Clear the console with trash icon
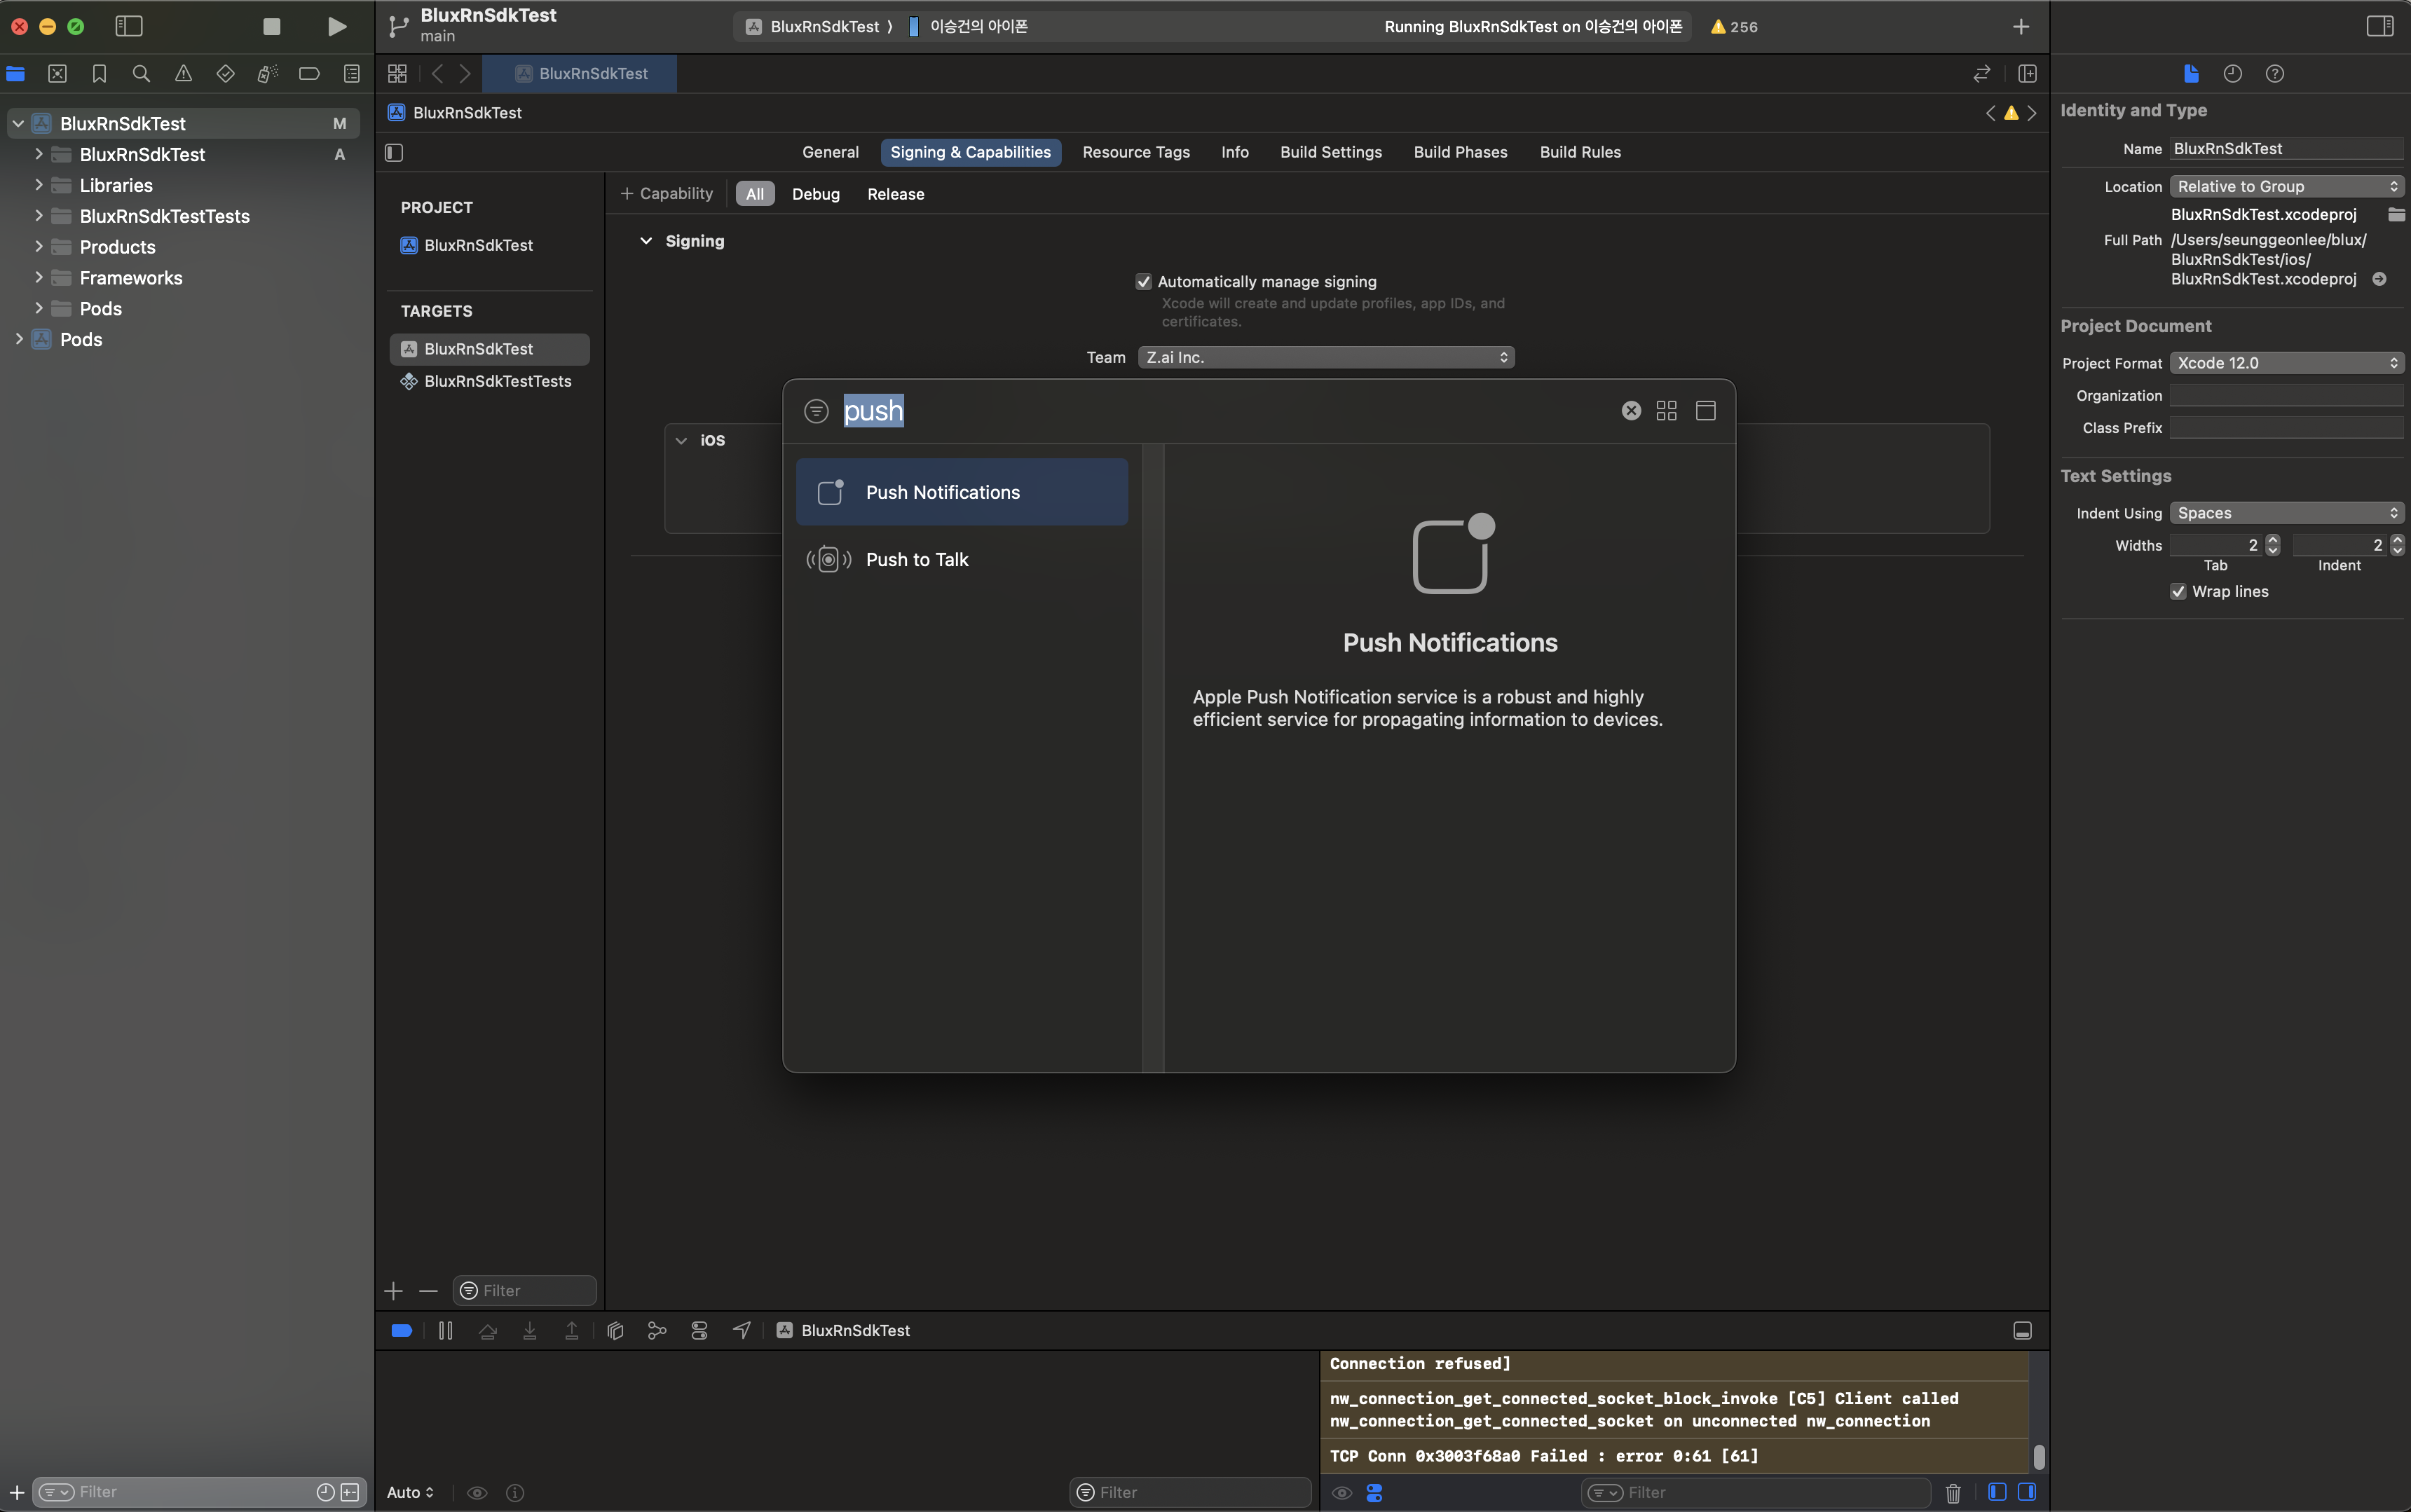Image resolution: width=2411 pixels, height=1512 pixels. click(x=1953, y=1493)
